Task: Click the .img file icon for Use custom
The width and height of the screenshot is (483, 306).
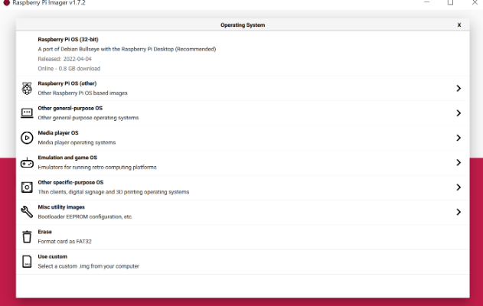Action: coord(27,262)
